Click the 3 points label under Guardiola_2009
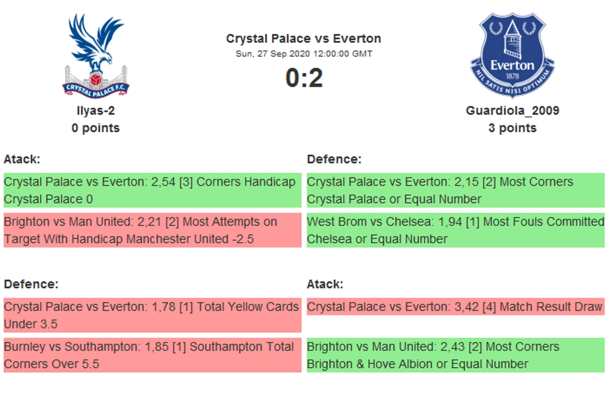The width and height of the screenshot is (608, 399). [x=512, y=128]
